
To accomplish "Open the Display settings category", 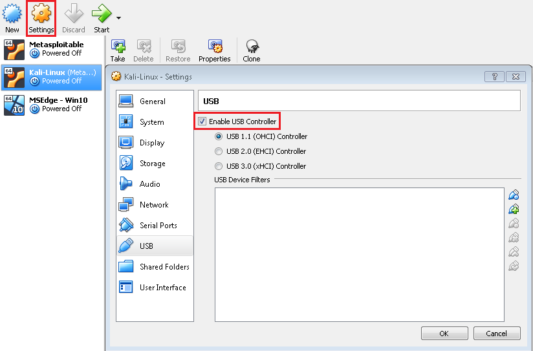I will [x=155, y=142].
